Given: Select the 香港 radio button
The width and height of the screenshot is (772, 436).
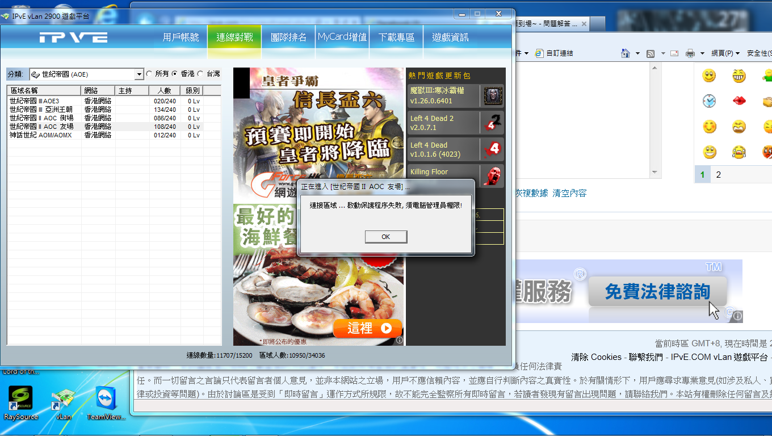Looking at the screenshot, I should [175, 74].
